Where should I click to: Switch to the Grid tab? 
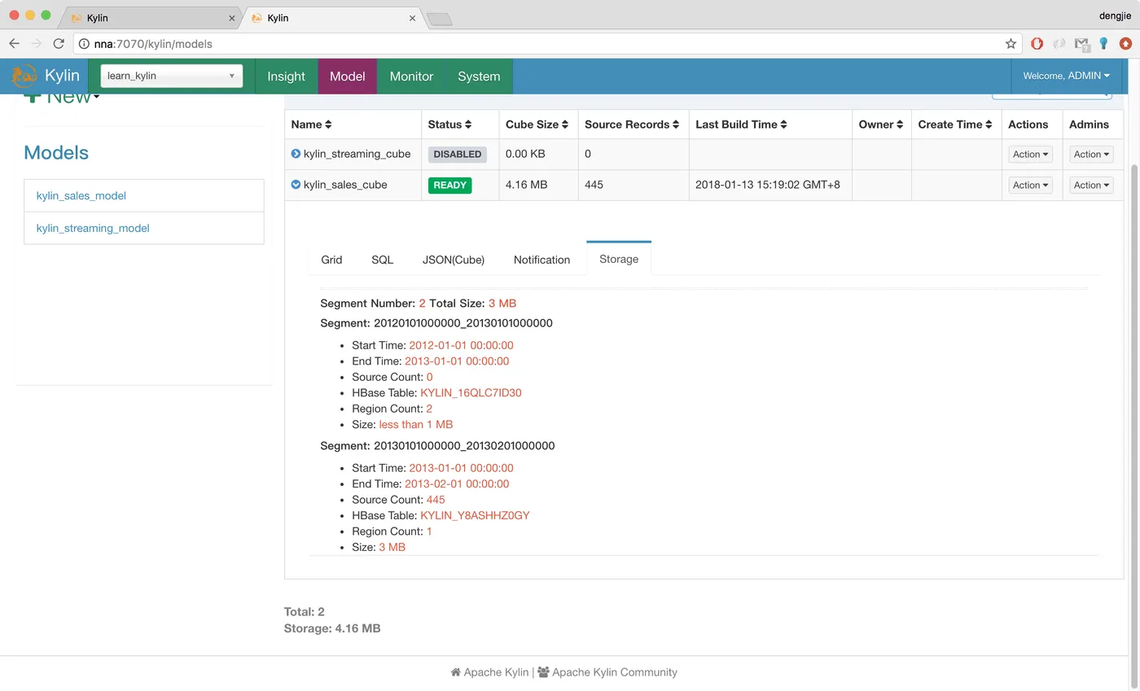[x=331, y=260]
